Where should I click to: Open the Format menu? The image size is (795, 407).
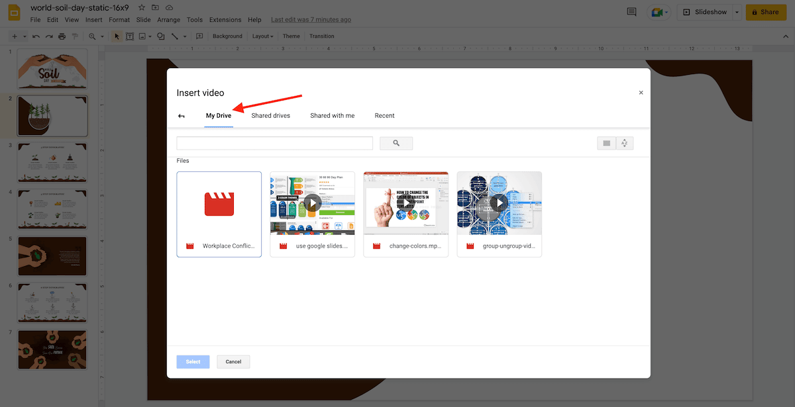[x=119, y=20]
